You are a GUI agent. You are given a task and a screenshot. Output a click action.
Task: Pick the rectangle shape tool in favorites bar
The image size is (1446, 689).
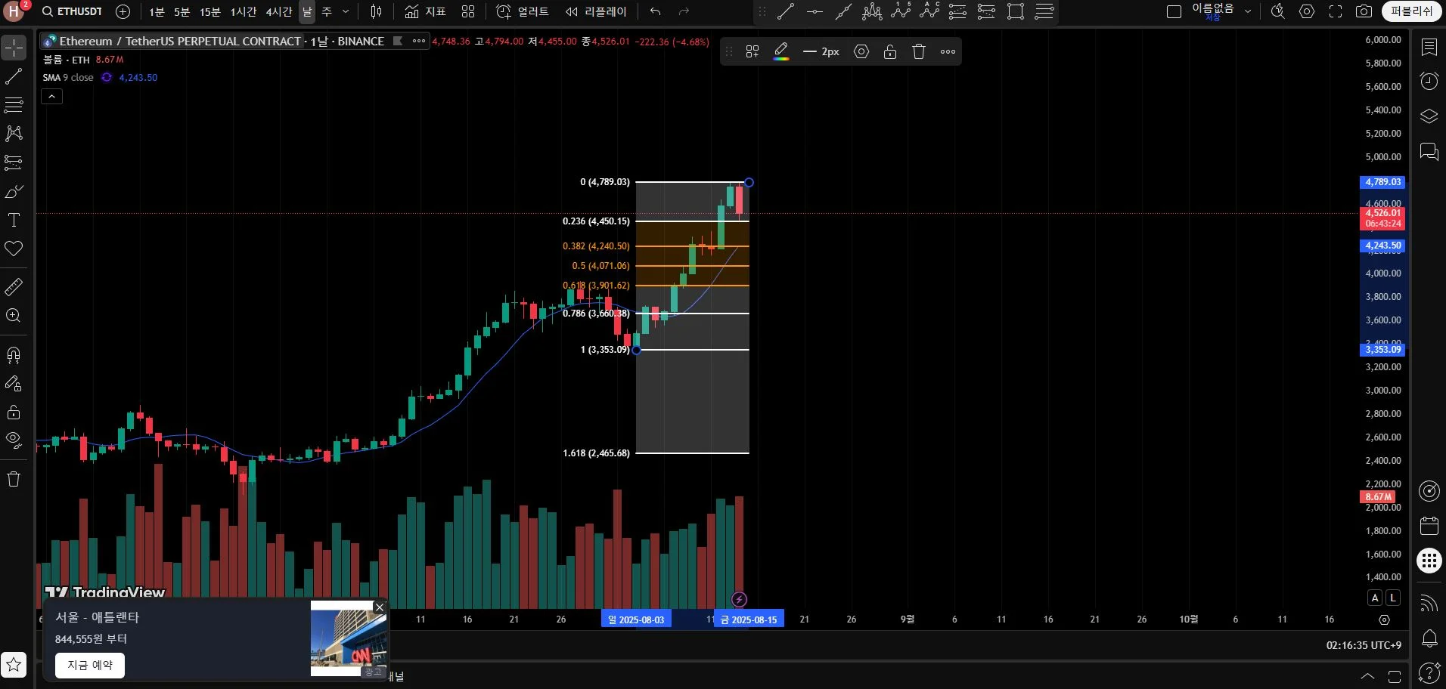(1016, 11)
